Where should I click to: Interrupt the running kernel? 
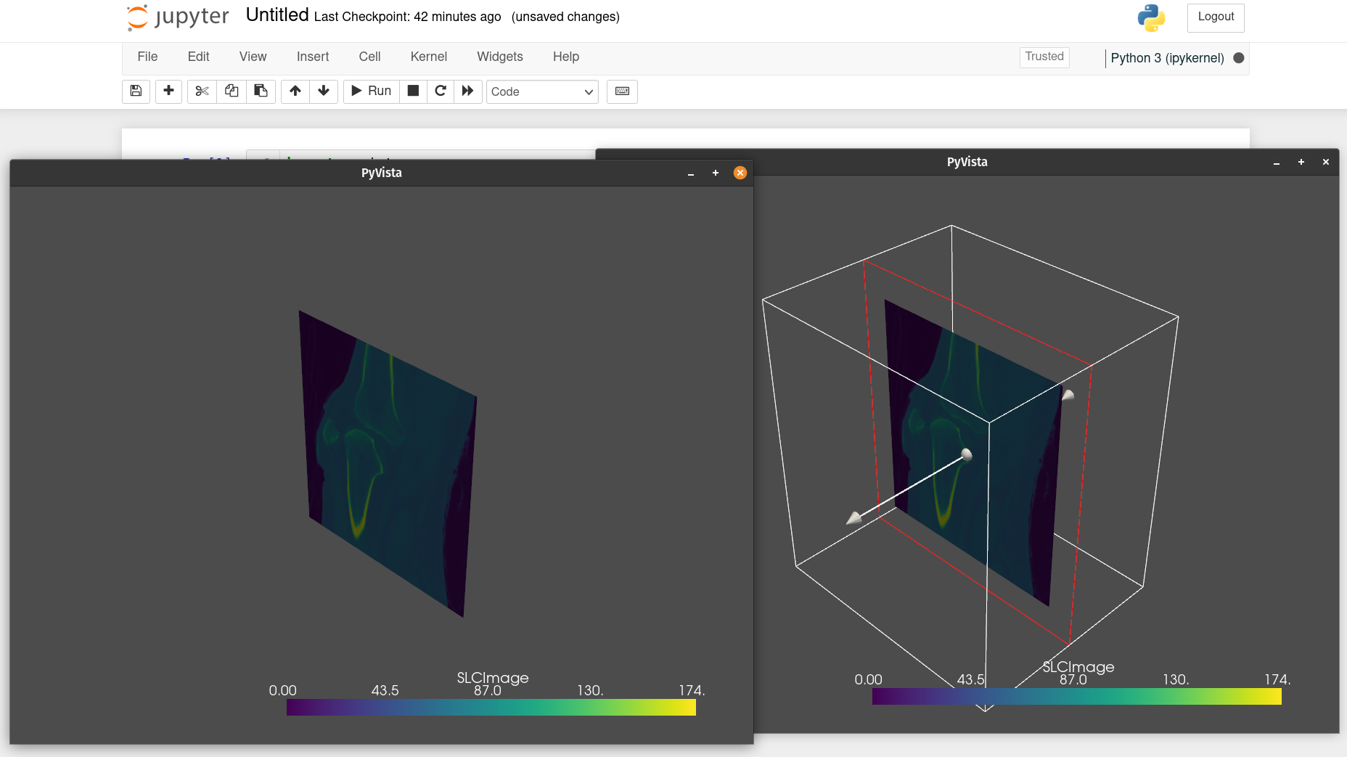click(x=413, y=91)
